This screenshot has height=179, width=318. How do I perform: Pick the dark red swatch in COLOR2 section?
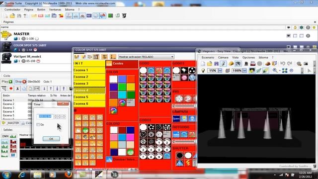pyautogui.click(x=122, y=130)
